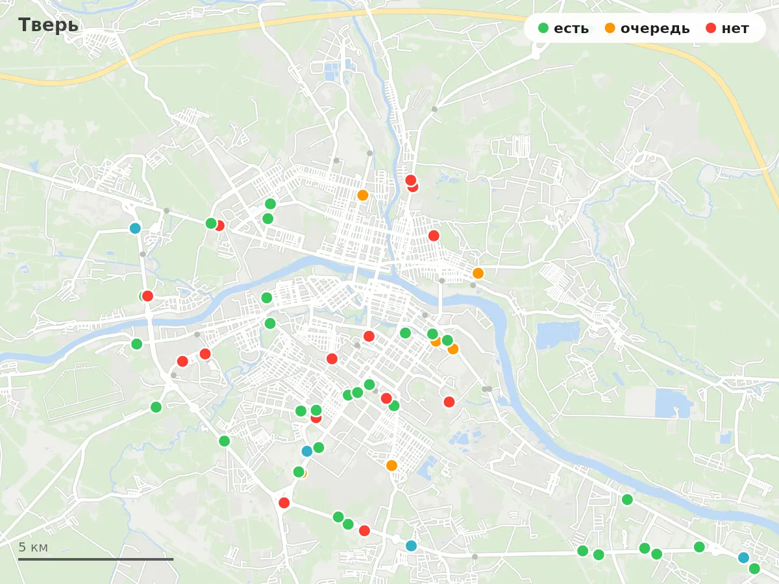Open the southernmost red marker
This screenshot has width=779, height=584.
pyautogui.click(x=364, y=531)
